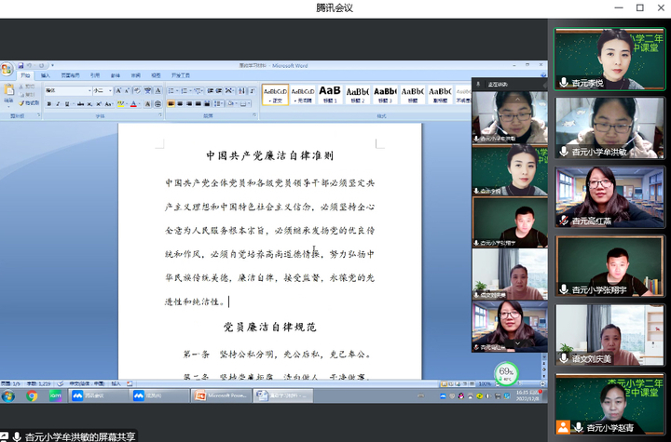Open the Change Case Aa dropdown
The height and width of the screenshot is (442, 671).
click(109, 104)
